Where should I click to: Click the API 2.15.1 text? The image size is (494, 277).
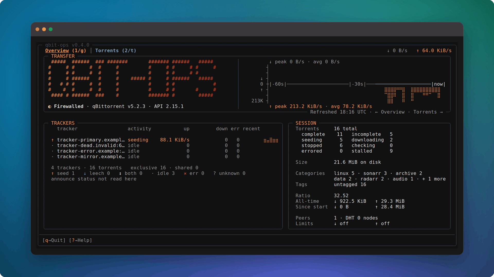pyautogui.click(x=169, y=106)
